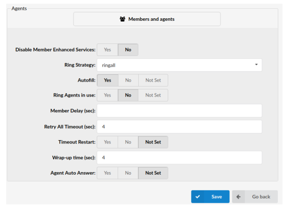This screenshot has height=209, width=287.
Task: Click the Wrap-up time (sec) field
Action: pos(179,158)
